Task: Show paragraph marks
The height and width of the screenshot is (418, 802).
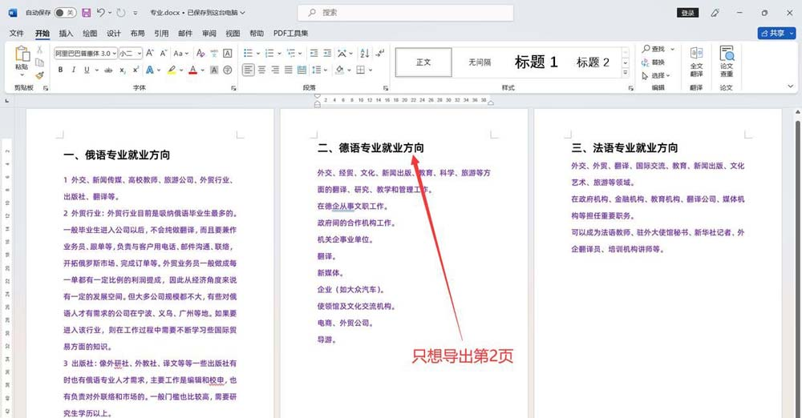Action: [x=379, y=53]
